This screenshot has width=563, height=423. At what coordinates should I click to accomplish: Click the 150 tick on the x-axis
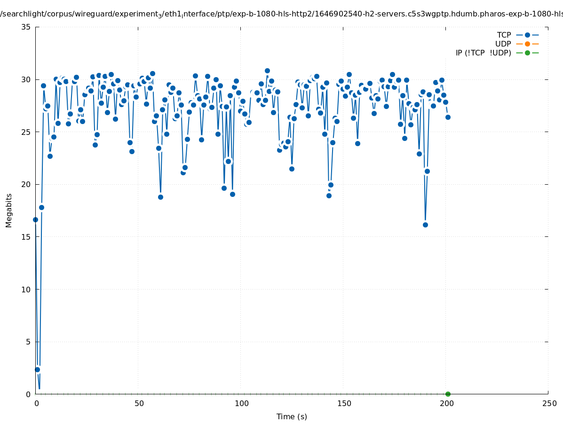pos(344,403)
